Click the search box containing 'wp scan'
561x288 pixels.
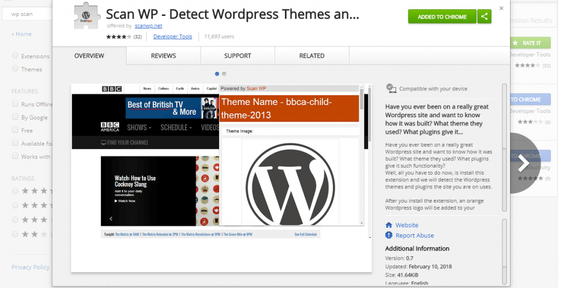pos(27,14)
